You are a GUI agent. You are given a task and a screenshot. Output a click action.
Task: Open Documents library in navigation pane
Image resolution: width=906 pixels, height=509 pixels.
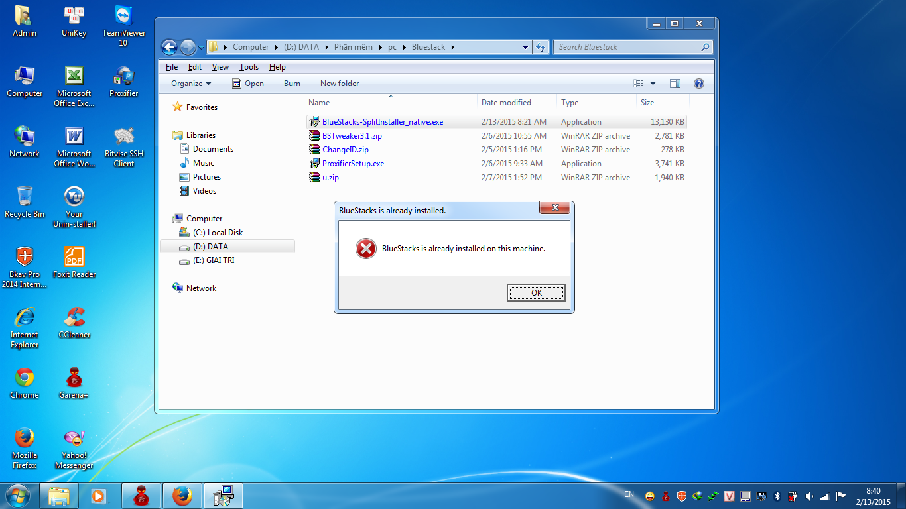[213, 149]
